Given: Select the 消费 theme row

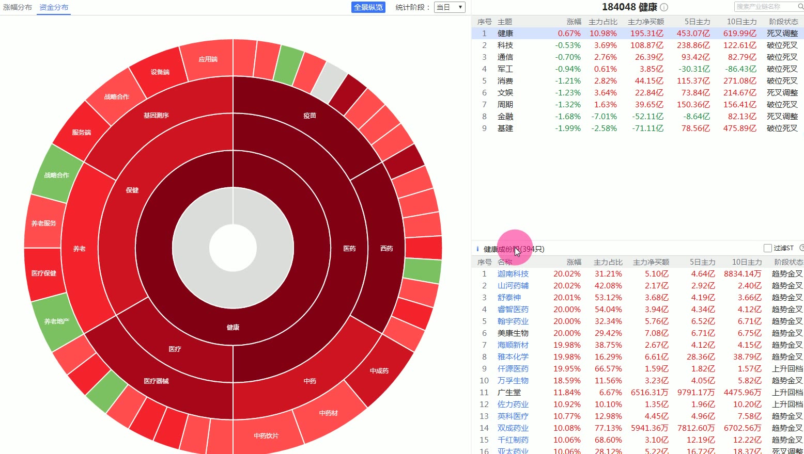Looking at the screenshot, I should [x=638, y=80].
